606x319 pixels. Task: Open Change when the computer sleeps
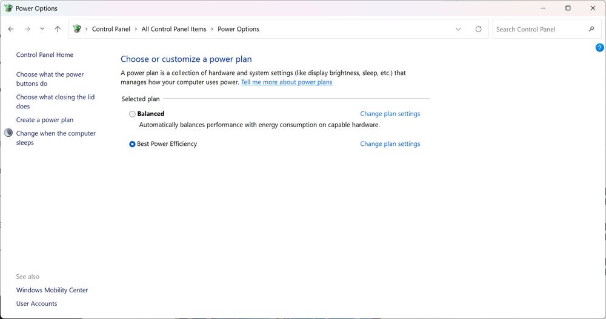56,138
